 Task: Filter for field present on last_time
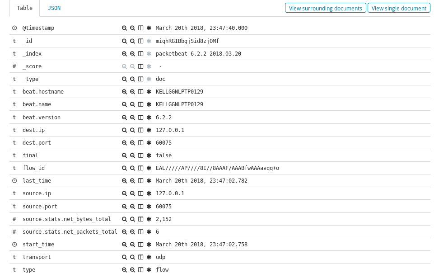click(x=149, y=181)
